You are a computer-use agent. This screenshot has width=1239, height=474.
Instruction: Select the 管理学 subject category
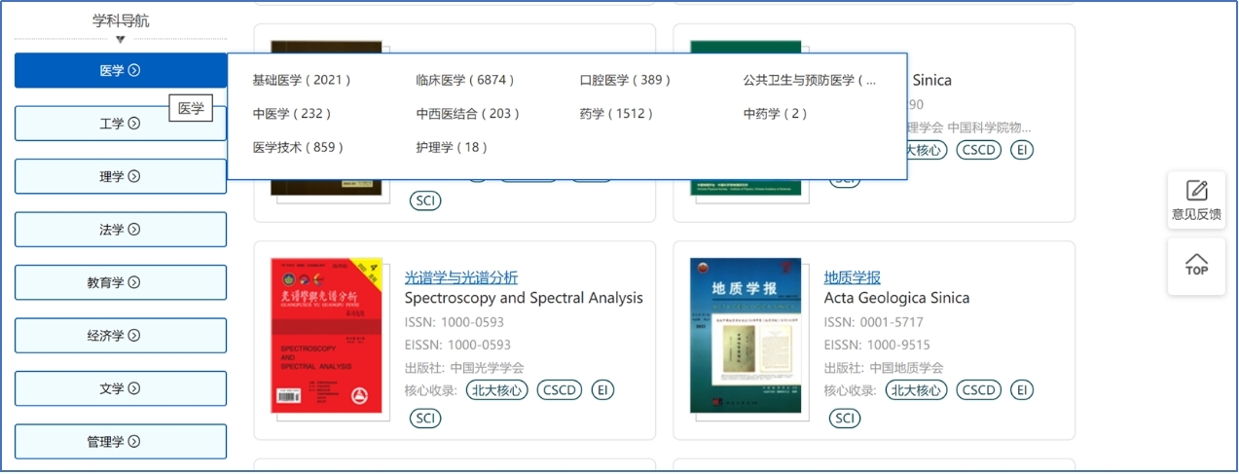pos(120,442)
